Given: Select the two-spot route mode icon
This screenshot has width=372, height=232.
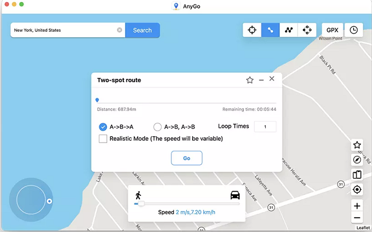Looking at the screenshot, I should point(271,30).
